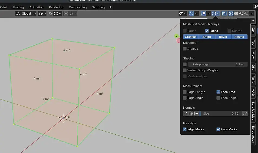Disable the Face Area measurement checkbox
The height and width of the screenshot is (153, 258).
[x=218, y=92]
